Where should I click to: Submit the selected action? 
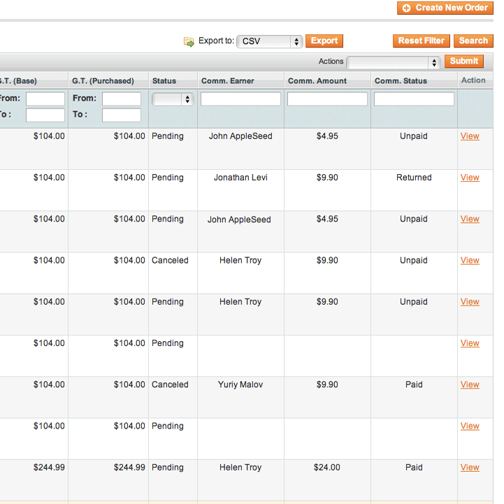click(463, 62)
